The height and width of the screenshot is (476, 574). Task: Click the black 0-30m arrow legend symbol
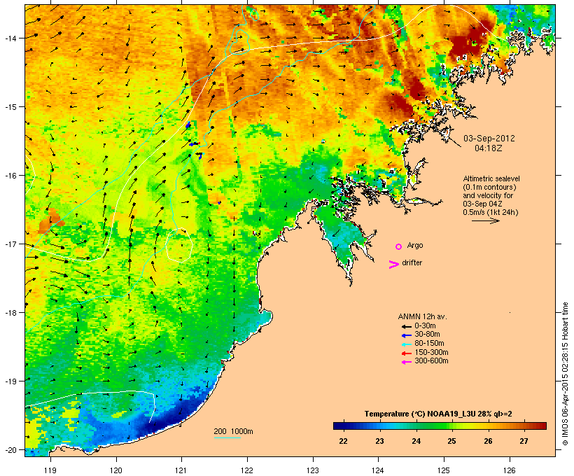[x=406, y=326]
